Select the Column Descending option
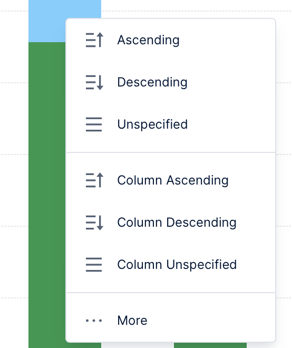The image size is (292, 348). click(x=171, y=223)
